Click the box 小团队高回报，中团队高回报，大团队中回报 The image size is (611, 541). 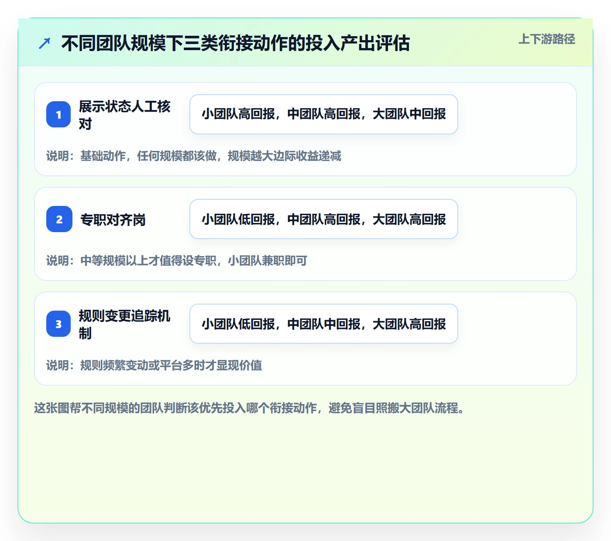click(x=324, y=114)
